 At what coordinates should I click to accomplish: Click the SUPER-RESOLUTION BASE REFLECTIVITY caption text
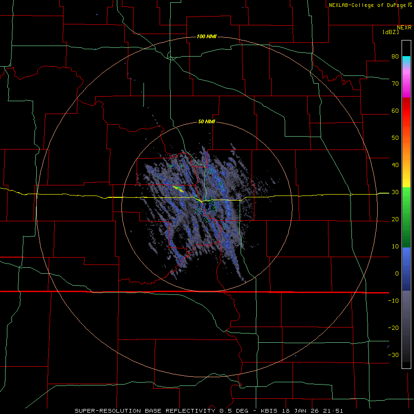[x=145, y=411]
